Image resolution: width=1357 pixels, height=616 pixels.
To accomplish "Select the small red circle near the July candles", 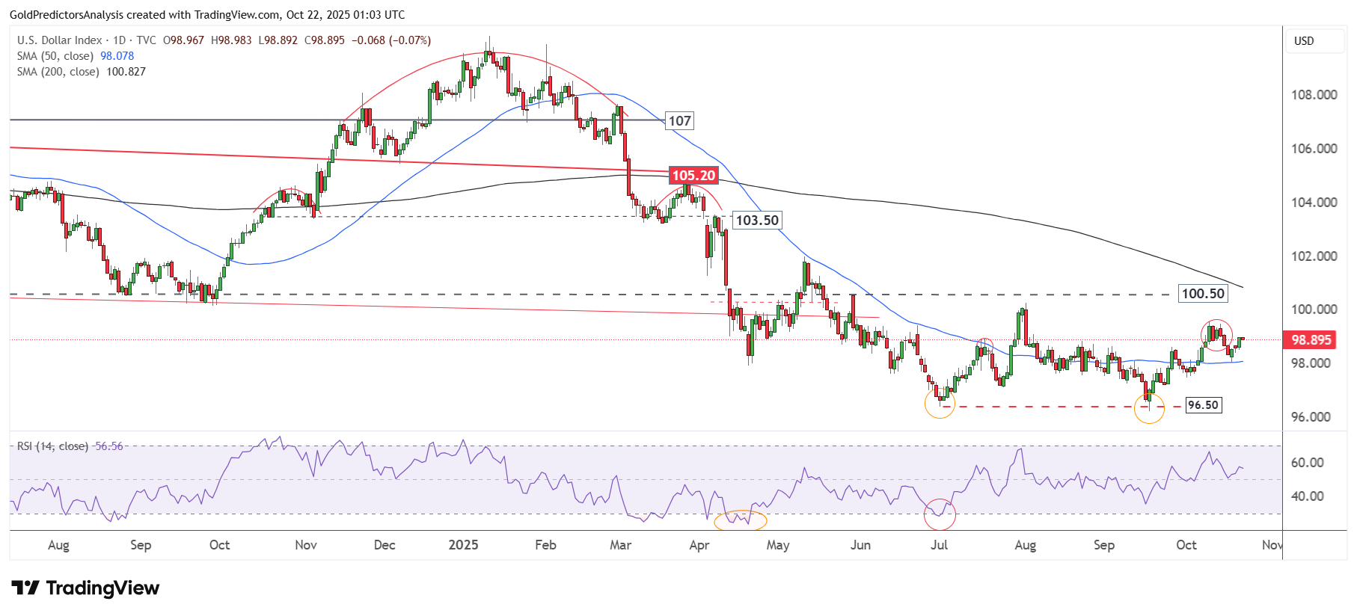I will [985, 345].
